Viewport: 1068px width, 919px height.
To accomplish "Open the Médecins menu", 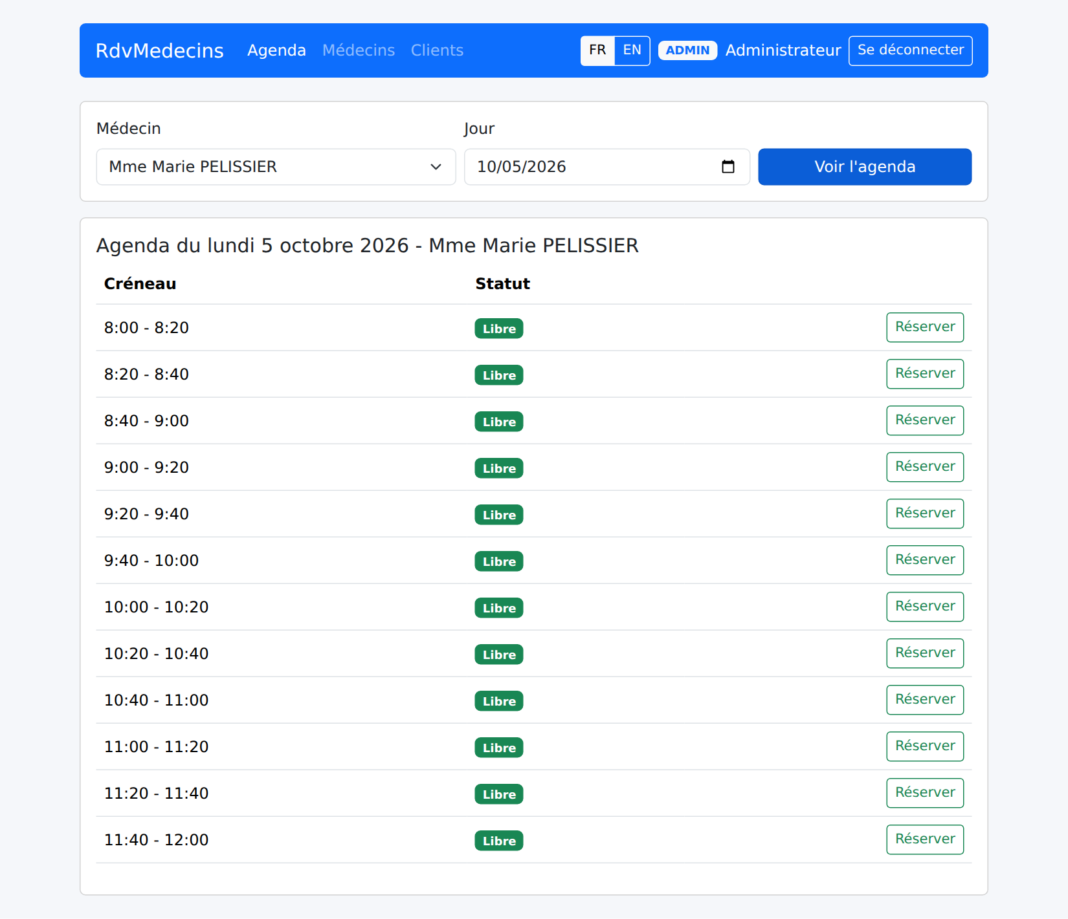I will pyautogui.click(x=359, y=50).
